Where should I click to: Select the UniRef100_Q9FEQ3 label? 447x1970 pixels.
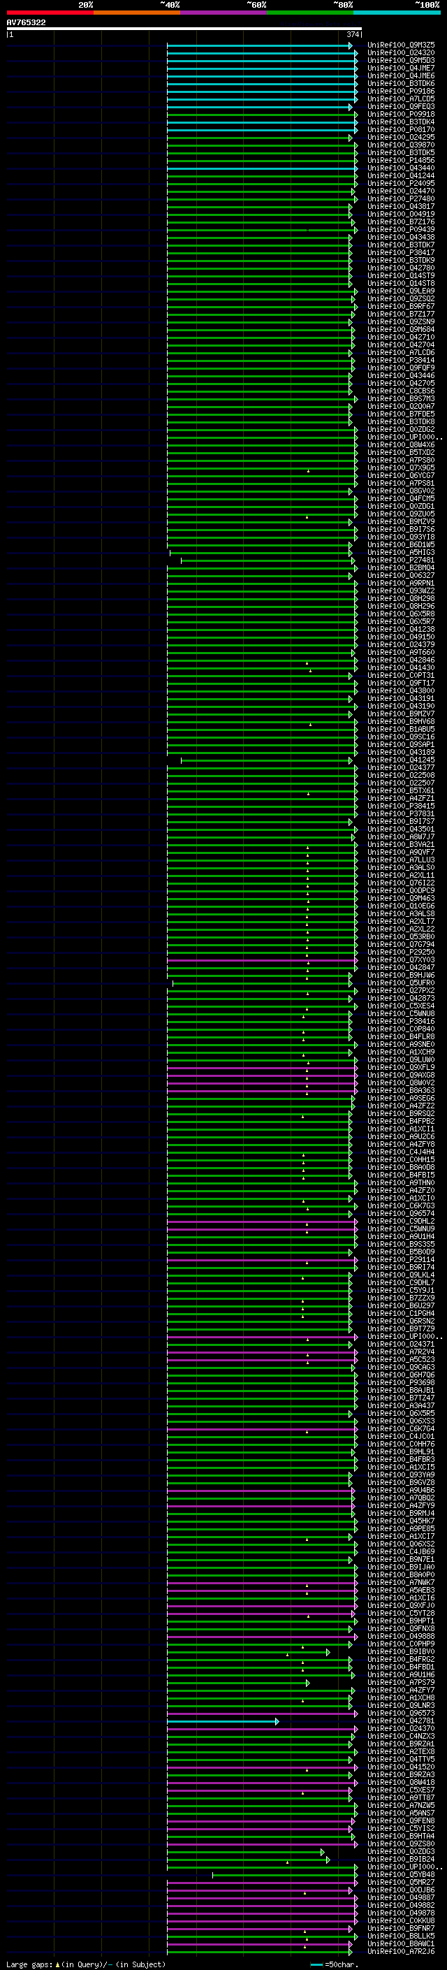tap(400, 106)
